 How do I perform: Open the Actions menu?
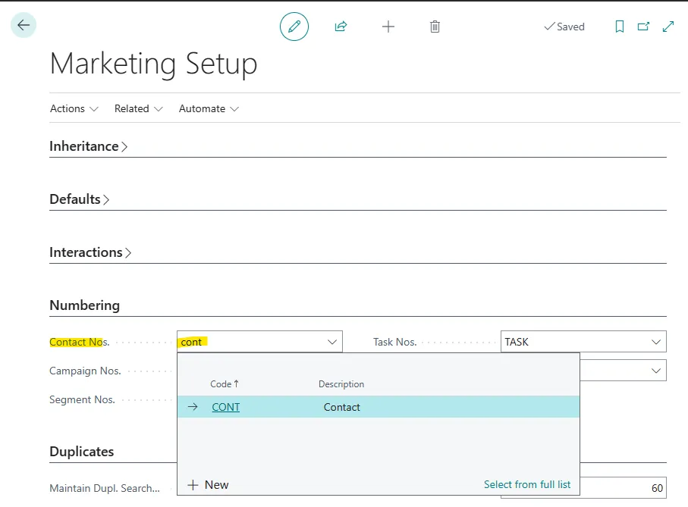[x=74, y=108]
